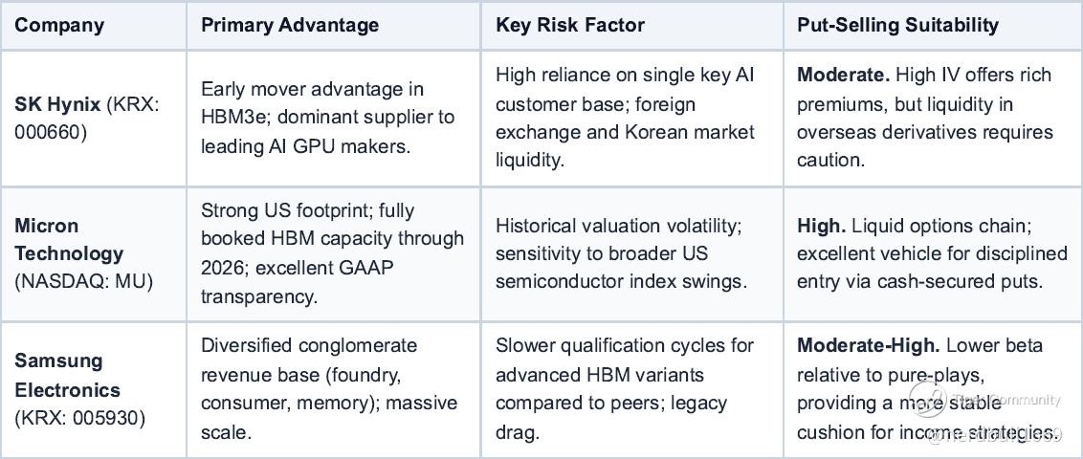Image resolution: width=1083 pixels, height=459 pixels.
Task: Select the NASDAQ: MU ticker text
Action: 84,282
